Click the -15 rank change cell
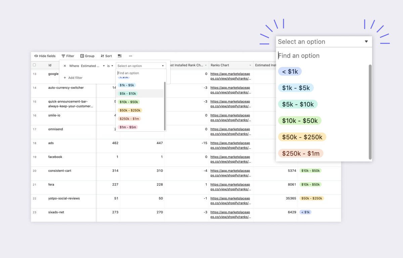 pos(205,143)
